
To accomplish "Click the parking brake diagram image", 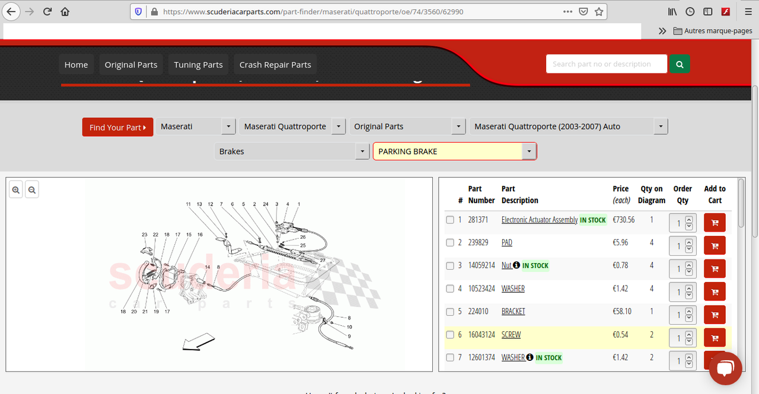I will point(245,276).
